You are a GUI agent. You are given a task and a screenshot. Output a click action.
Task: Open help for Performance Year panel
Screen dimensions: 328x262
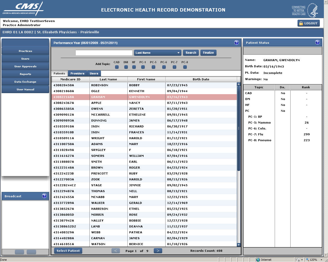236,42
